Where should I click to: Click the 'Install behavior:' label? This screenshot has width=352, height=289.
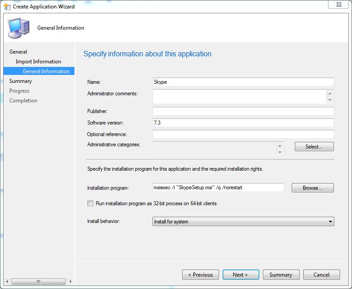coord(104,221)
